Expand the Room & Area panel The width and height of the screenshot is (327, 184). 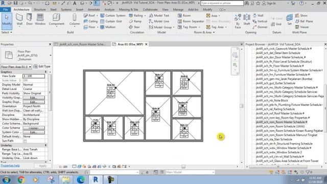point(204,32)
